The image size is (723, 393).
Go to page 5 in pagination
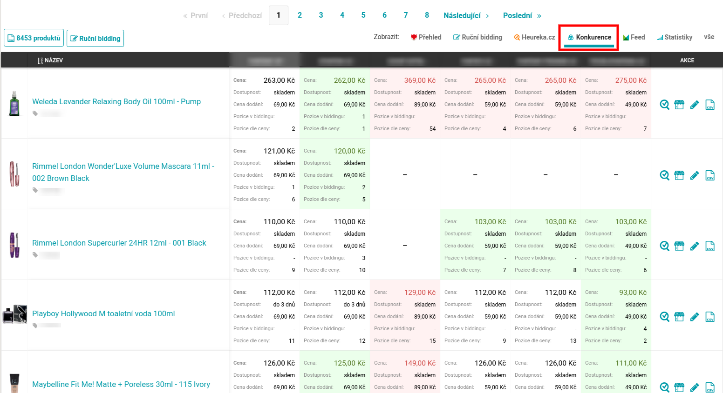[x=363, y=15]
